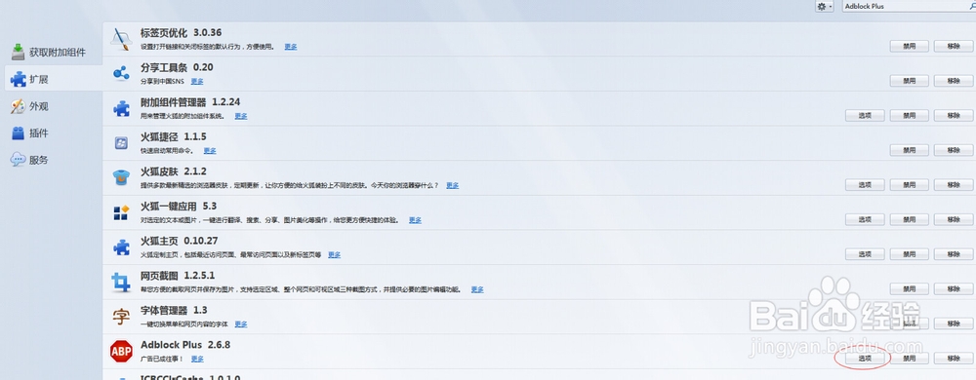Open options for 火狐一键应用
Image resolution: width=976 pixels, height=380 pixels.
tap(865, 220)
